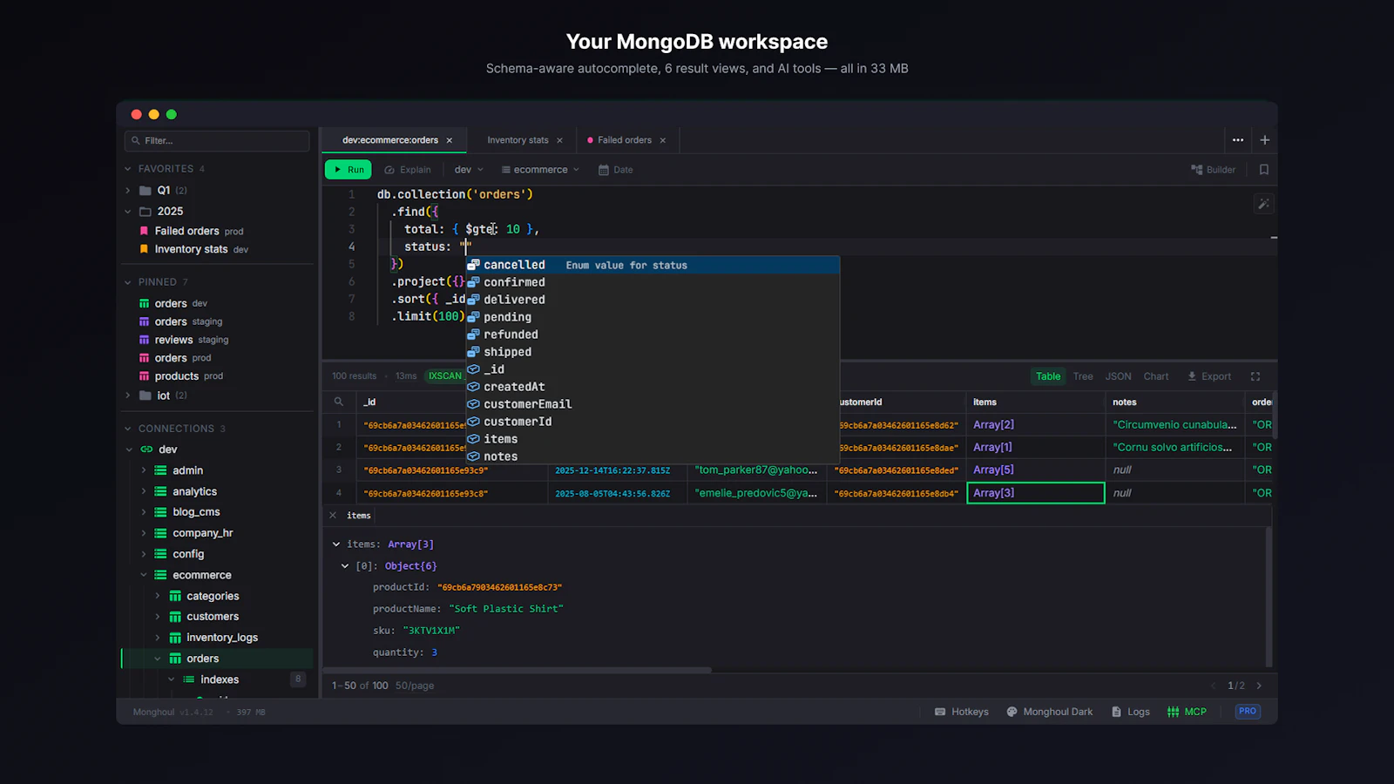Click the categories collection icon

pos(175,596)
